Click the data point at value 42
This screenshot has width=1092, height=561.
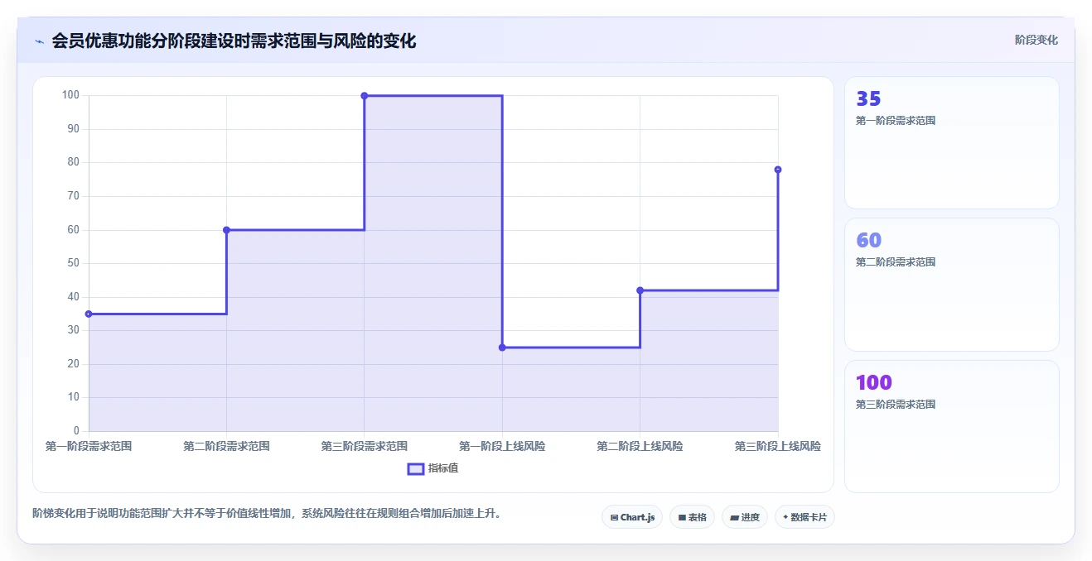640,290
